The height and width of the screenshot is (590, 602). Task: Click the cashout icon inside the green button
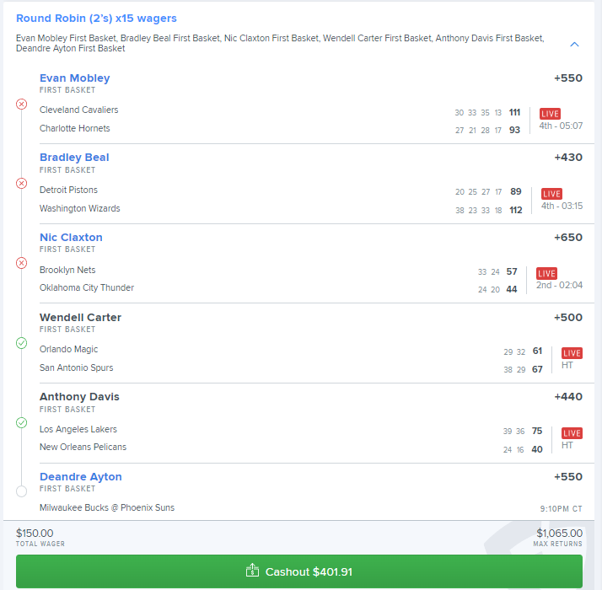coord(252,570)
